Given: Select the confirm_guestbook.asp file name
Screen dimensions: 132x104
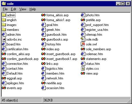Looking at the screenshot, I should pos(23,59).
